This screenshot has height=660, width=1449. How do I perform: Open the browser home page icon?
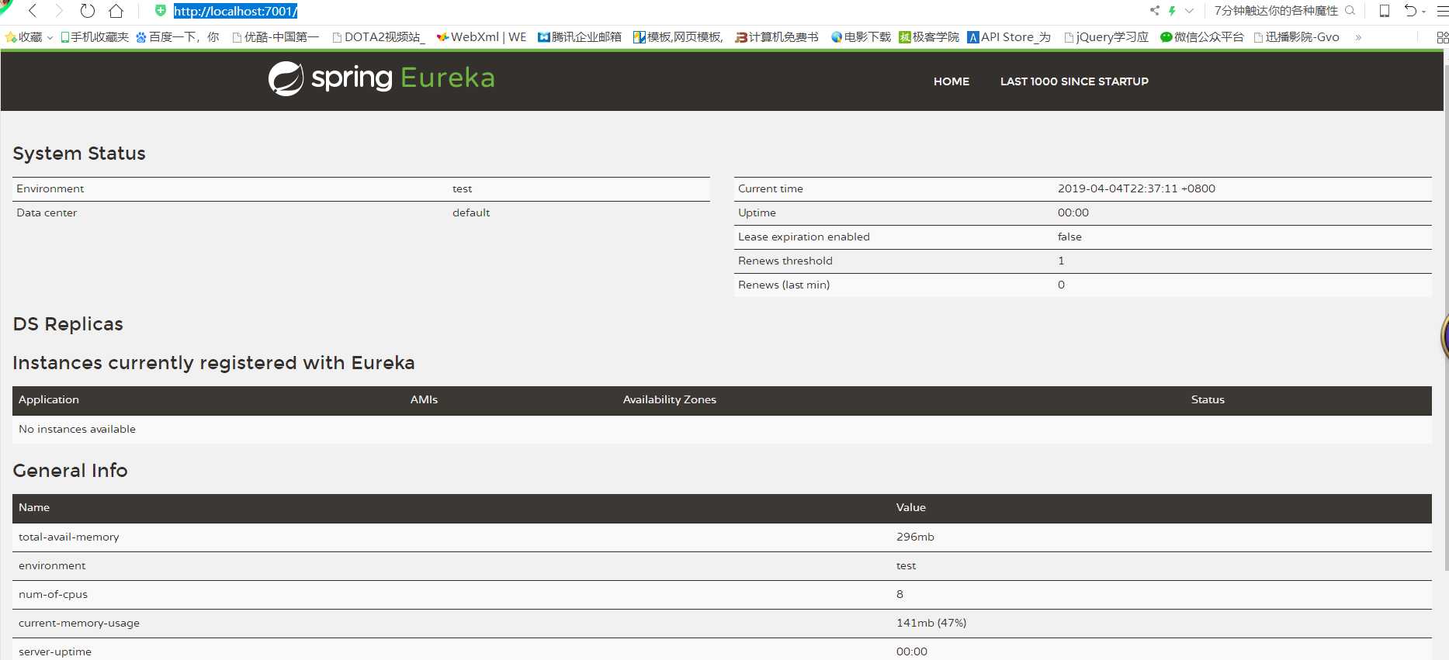116,11
